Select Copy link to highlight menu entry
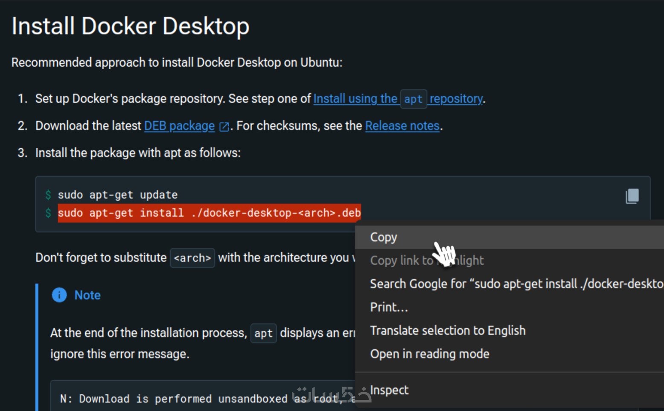 (427, 261)
